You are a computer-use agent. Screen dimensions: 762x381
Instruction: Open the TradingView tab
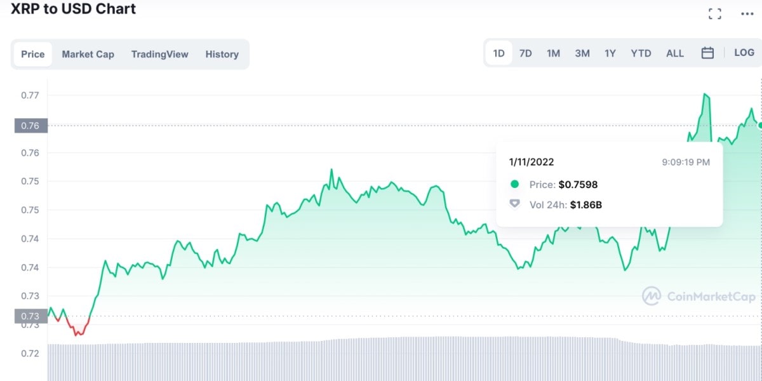click(160, 54)
